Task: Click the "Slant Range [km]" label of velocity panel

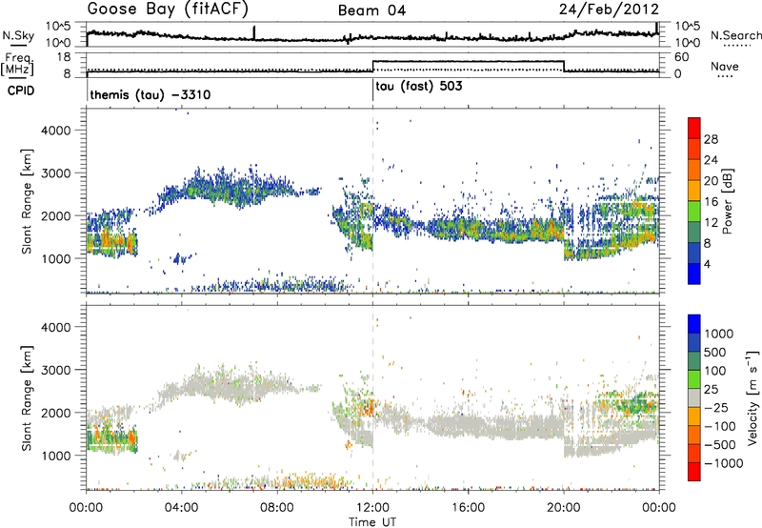Action: 27,398
